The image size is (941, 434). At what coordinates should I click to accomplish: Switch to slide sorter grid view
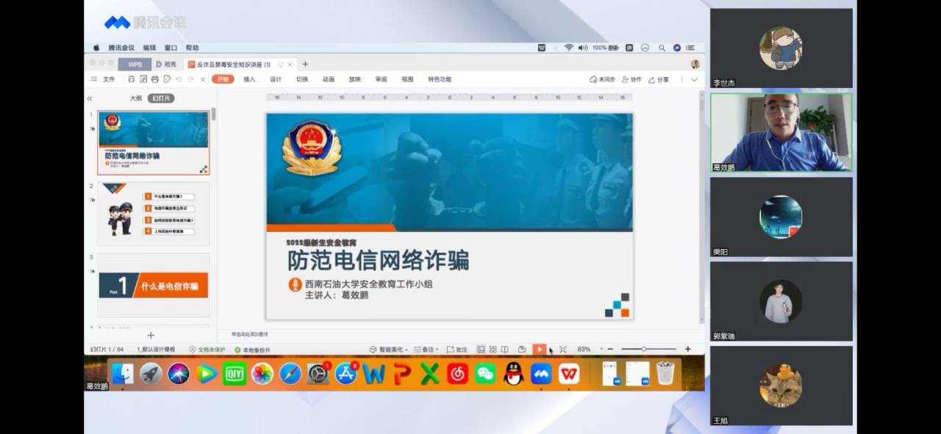[x=493, y=350]
